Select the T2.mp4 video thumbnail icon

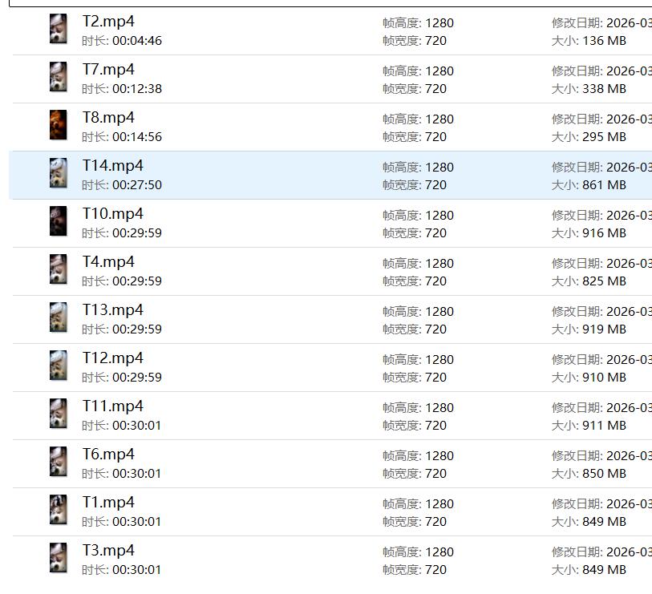click(59, 29)
